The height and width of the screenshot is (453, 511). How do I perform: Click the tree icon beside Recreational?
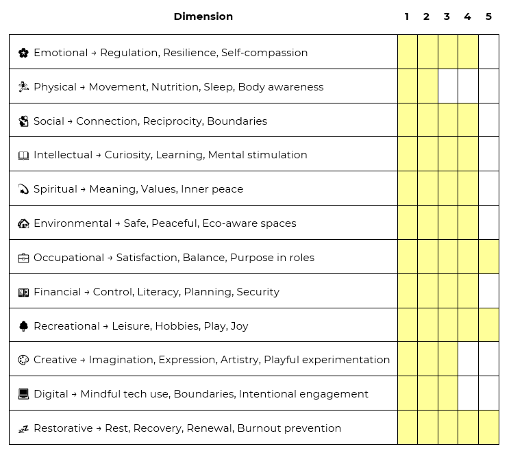23,326
